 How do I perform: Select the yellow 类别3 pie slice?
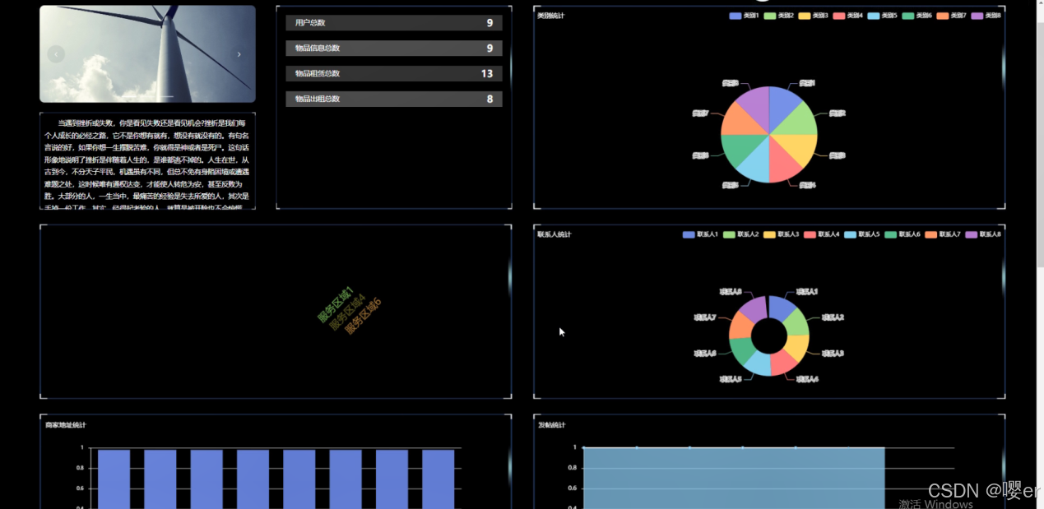tap(799, 146)
